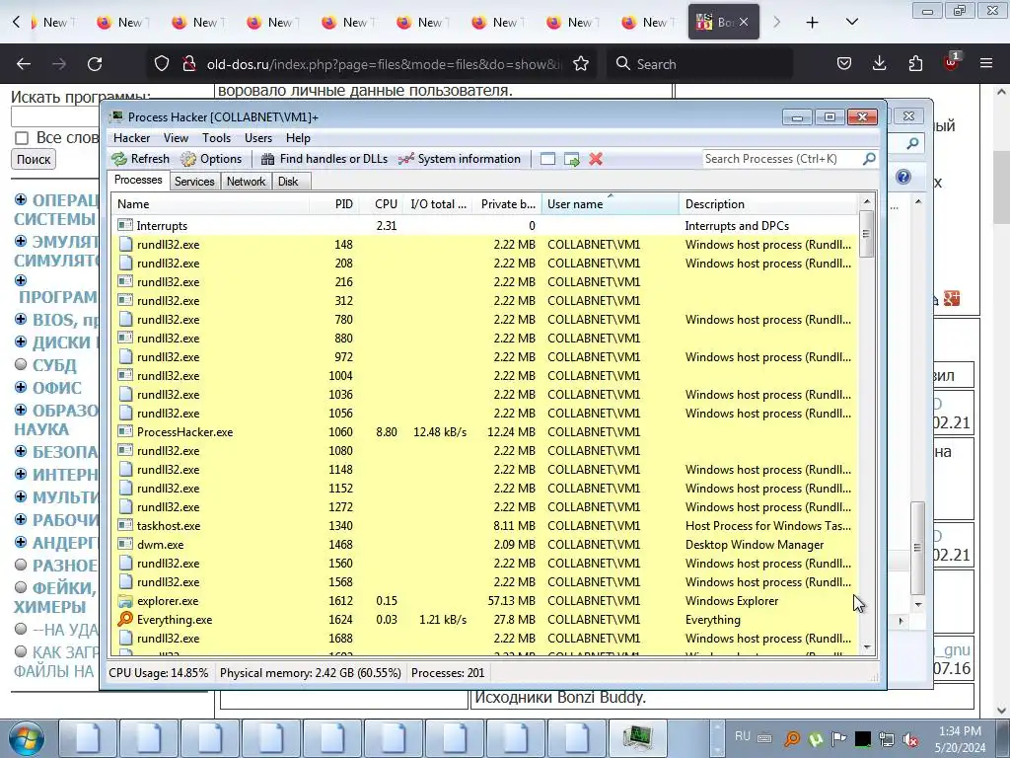
Task: Save page to Pocket icon
Action: (x=844, y=64)
